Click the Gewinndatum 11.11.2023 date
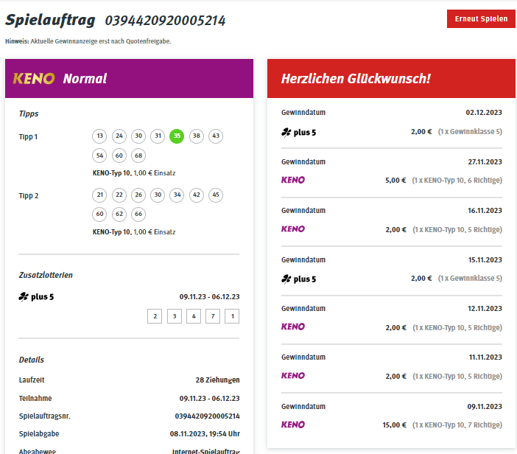This screenshot has height=454, width=517. click(485, 357)
